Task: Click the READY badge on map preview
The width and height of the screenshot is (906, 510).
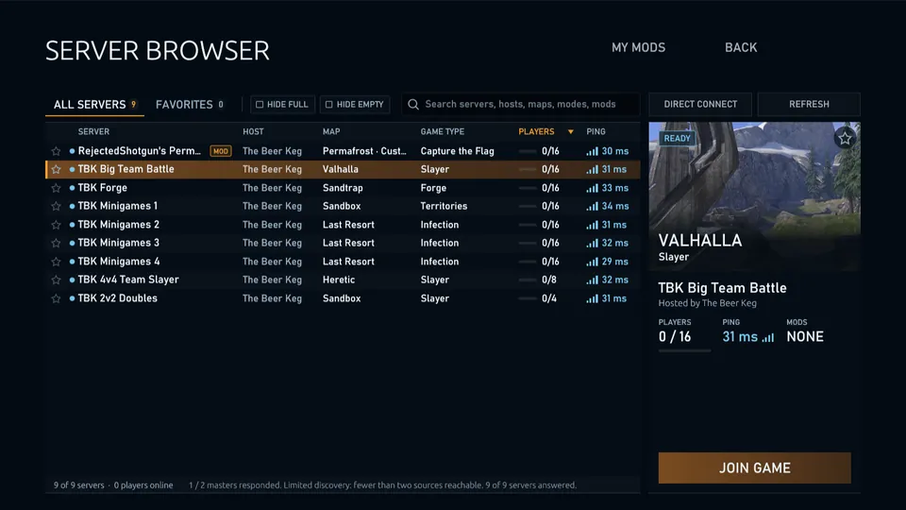Action: (x=678, y=138)
